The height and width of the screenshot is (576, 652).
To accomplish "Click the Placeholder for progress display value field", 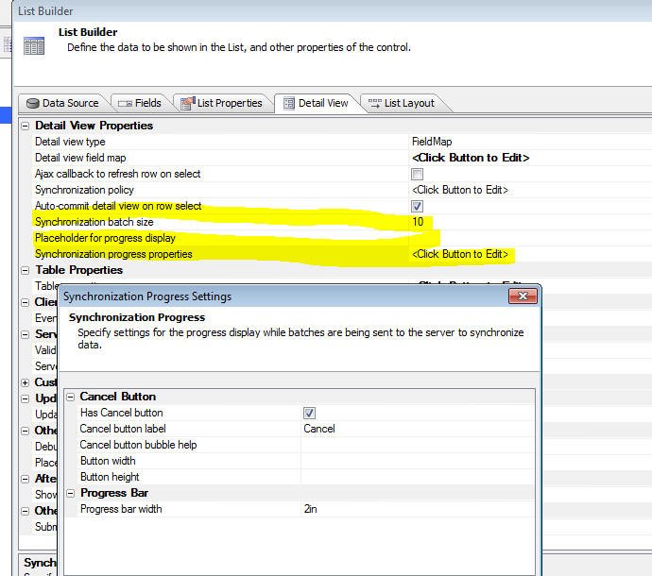I will [x=530, y=238].
